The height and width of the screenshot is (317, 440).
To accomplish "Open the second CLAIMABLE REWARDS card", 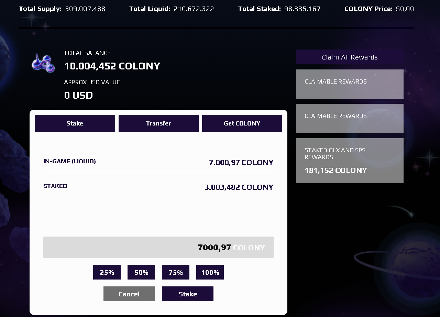I will [350, 118].
